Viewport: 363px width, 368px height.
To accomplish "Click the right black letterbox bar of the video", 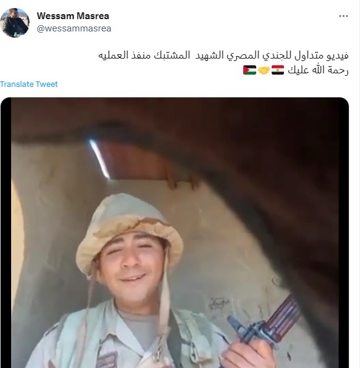I will pos(343,232).
